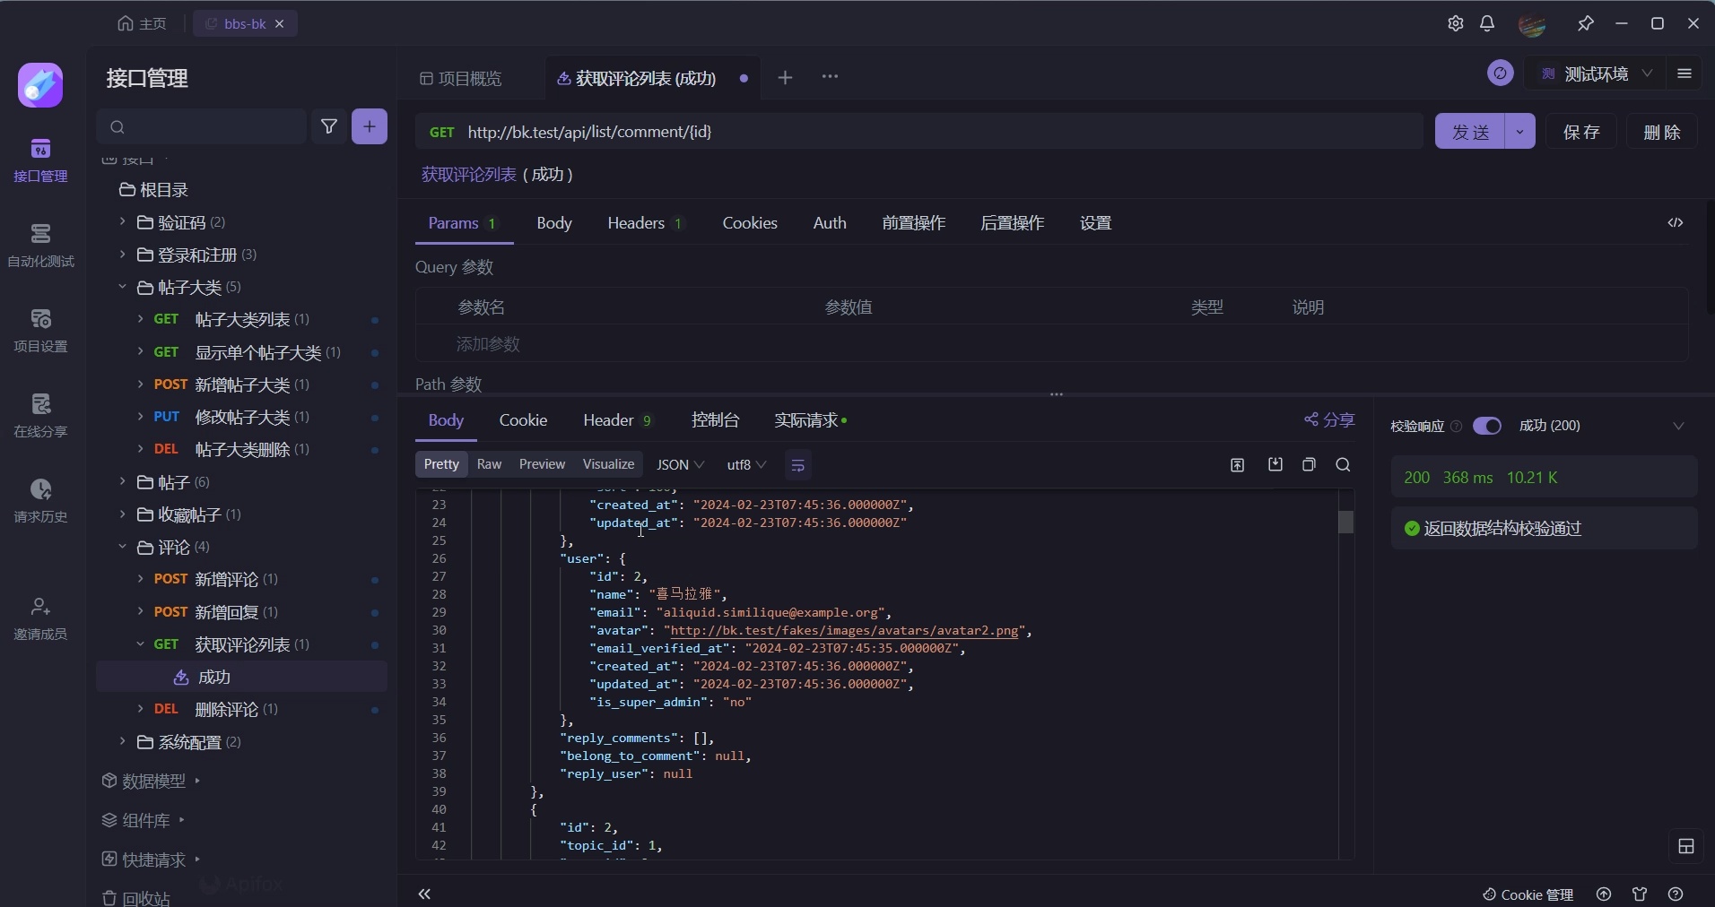Open code view via </> icon
1715x907 pixels.
click(x=1674, y=224)
